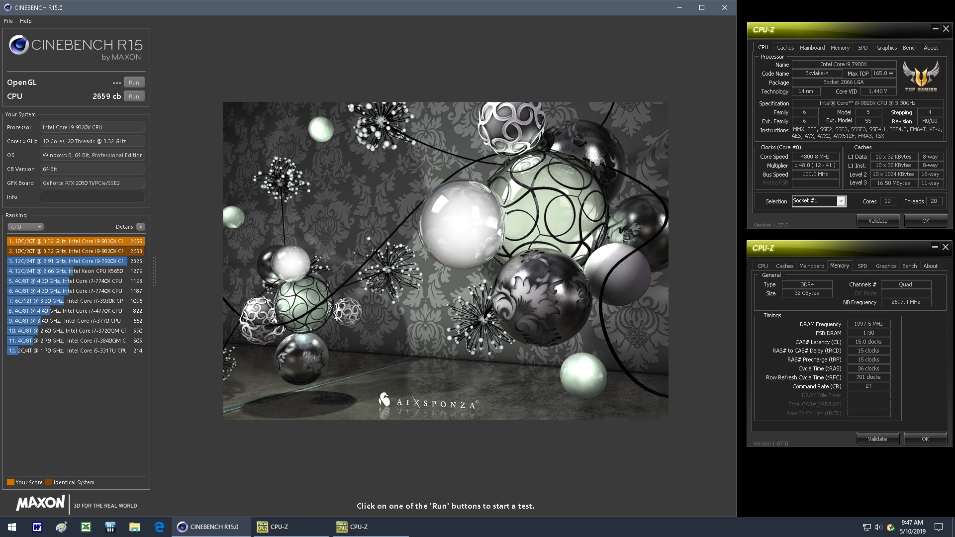This screenshot has width=955, height=537.
Task: Run the CPU benchmark
Action: 134,96
